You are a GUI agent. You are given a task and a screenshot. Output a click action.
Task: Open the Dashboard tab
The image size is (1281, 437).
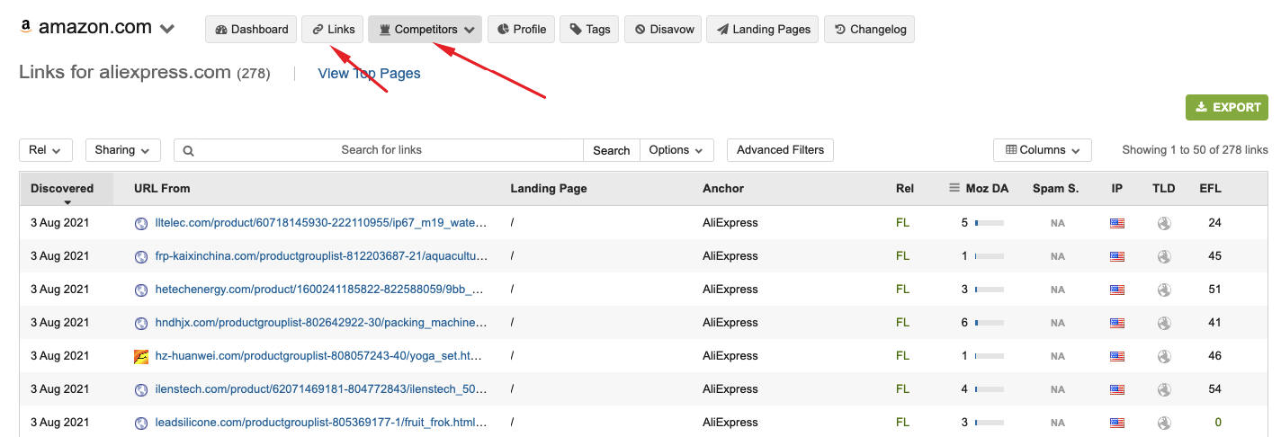(x=252, y=29)
